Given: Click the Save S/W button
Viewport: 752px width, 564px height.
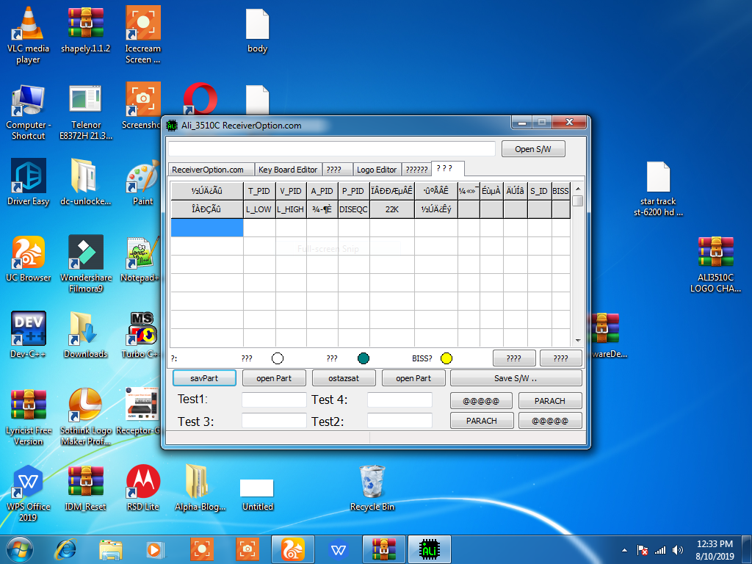Looking at the screenshot, I should point(516,377).
